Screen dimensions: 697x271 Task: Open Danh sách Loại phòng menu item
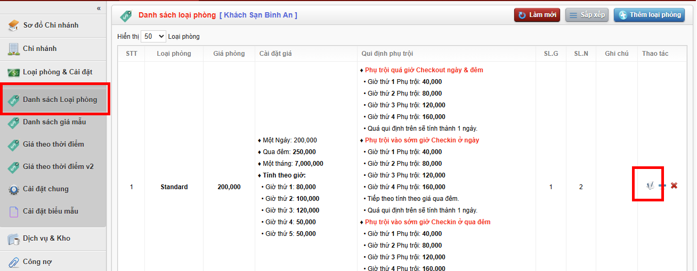(x=60, y=99)
